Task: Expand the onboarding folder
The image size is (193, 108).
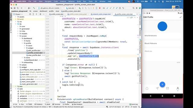Action: coord(20,62)
